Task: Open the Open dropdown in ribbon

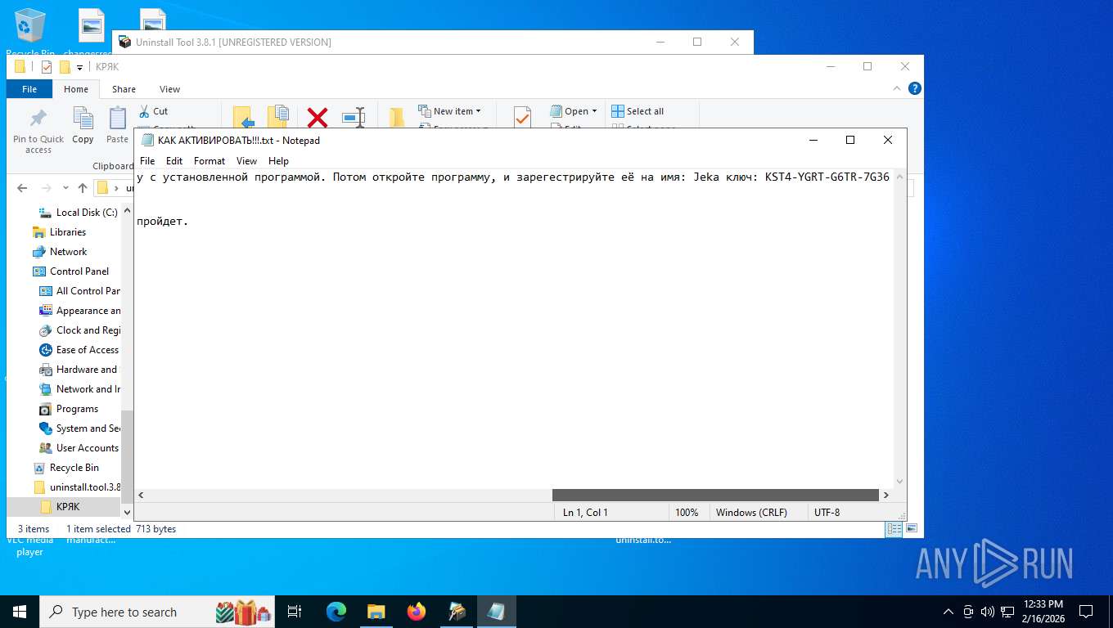Action: click(x=574, y=111)
